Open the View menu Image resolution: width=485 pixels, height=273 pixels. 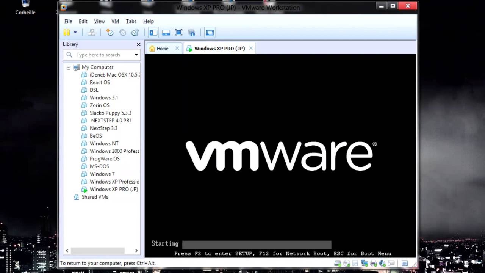[x=99, y=21]
